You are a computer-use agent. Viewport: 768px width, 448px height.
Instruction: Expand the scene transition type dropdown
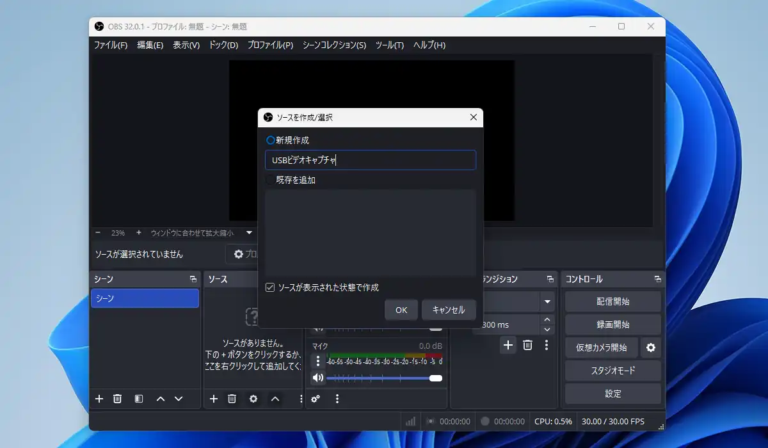pos(547,301)
